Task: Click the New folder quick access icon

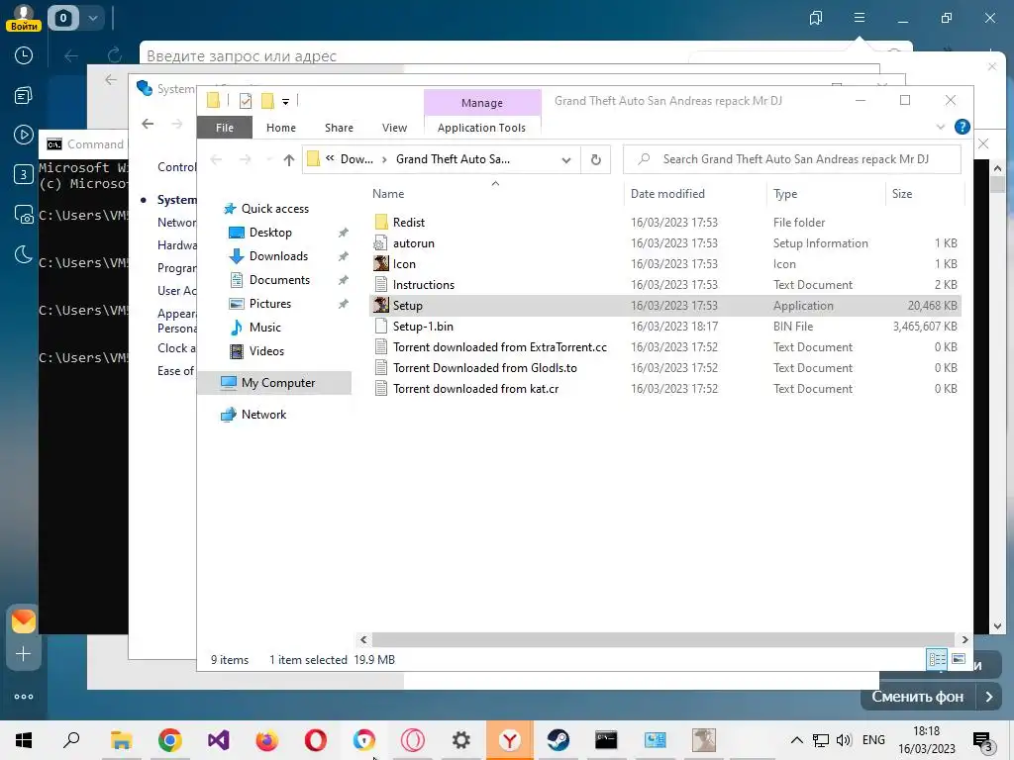Action: [267, 100]
